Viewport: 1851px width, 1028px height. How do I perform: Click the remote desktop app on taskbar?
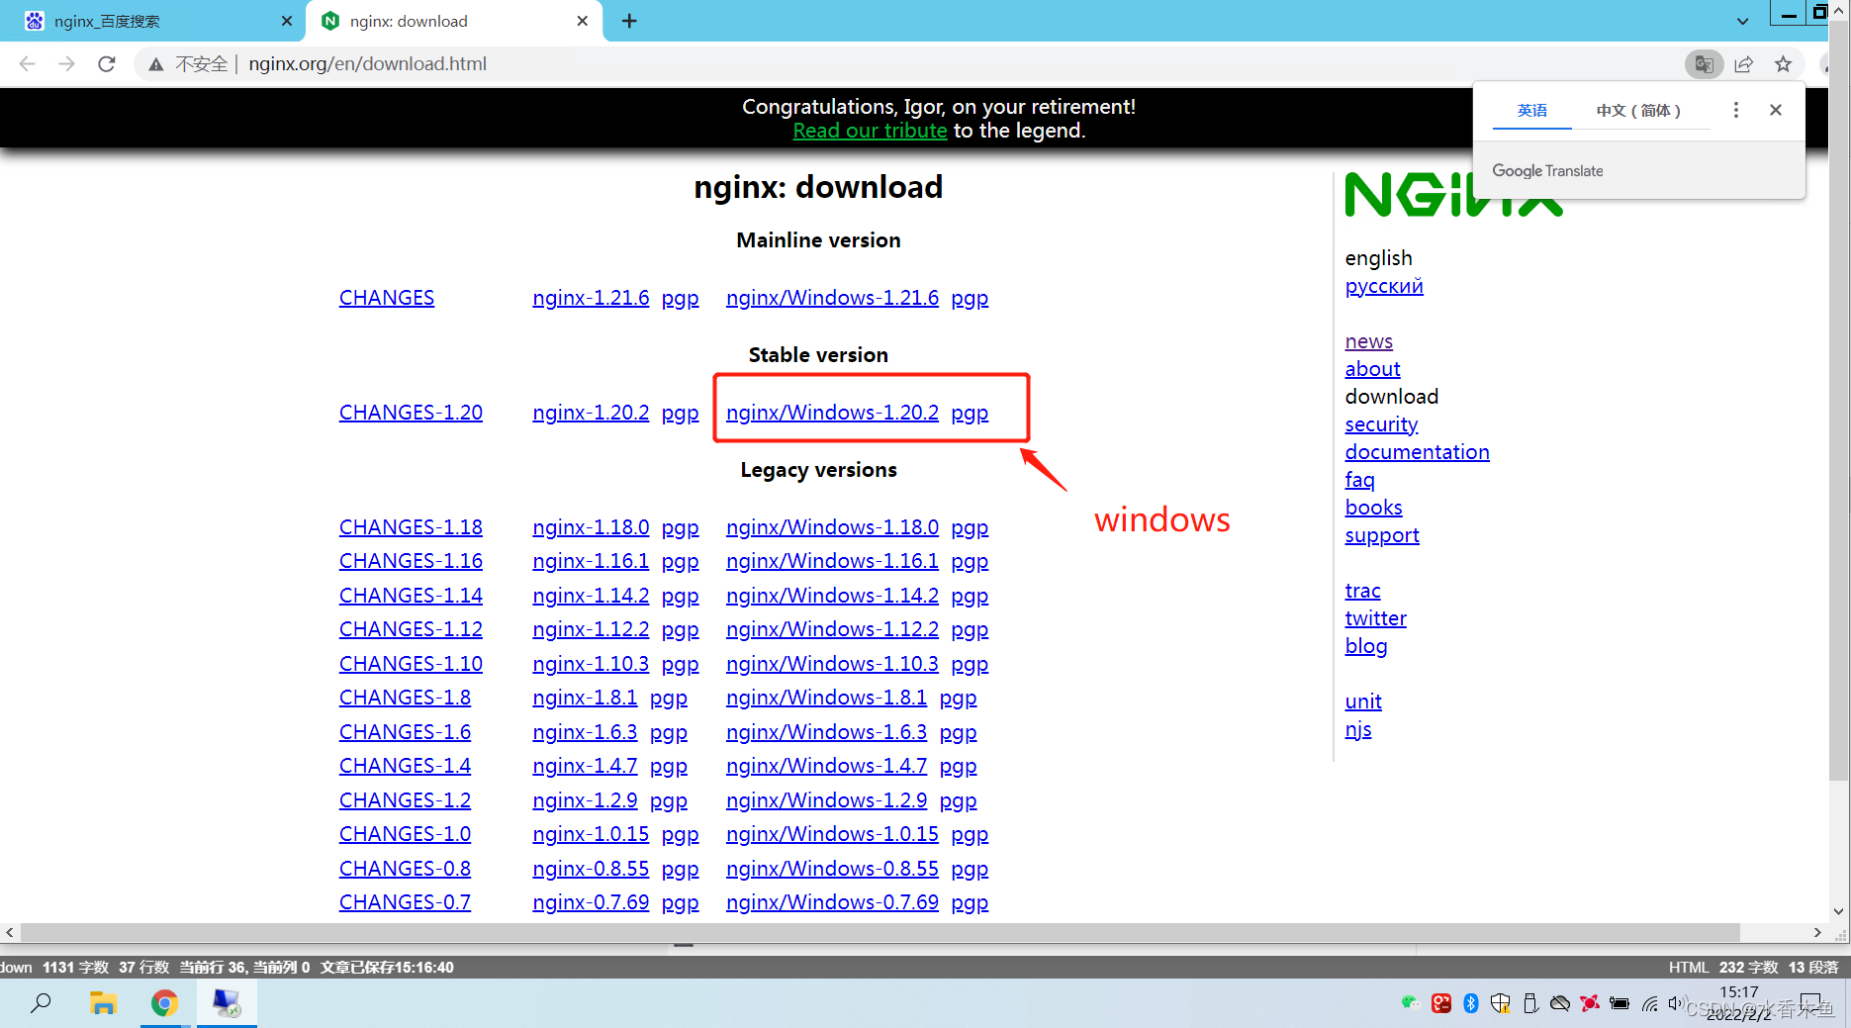pyautogui.click(x=227, y=1003)
